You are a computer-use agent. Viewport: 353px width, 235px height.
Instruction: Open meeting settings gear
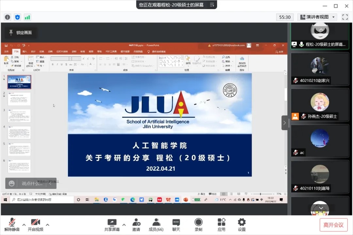(x=242, y=223)
